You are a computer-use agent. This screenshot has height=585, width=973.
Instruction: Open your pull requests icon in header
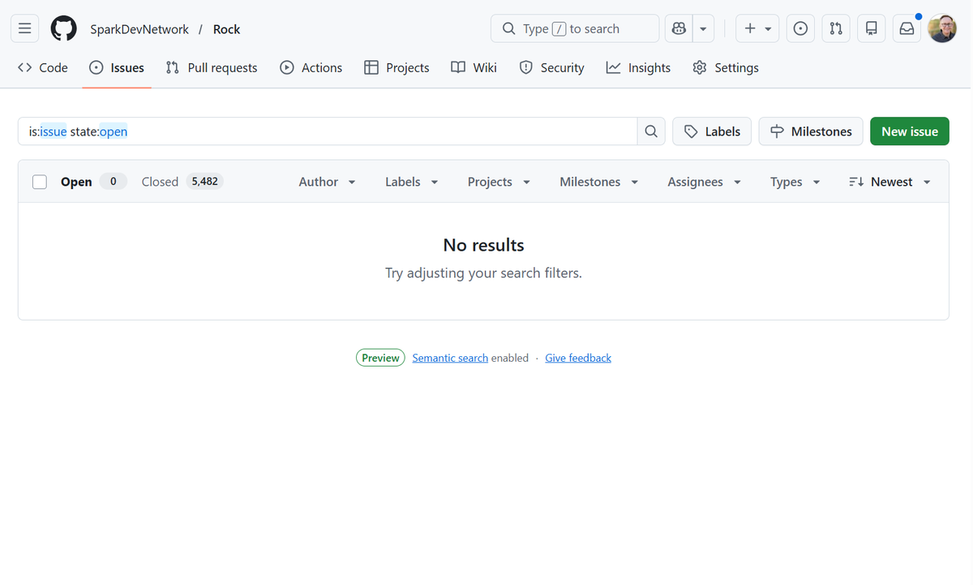tap(836, 28)
